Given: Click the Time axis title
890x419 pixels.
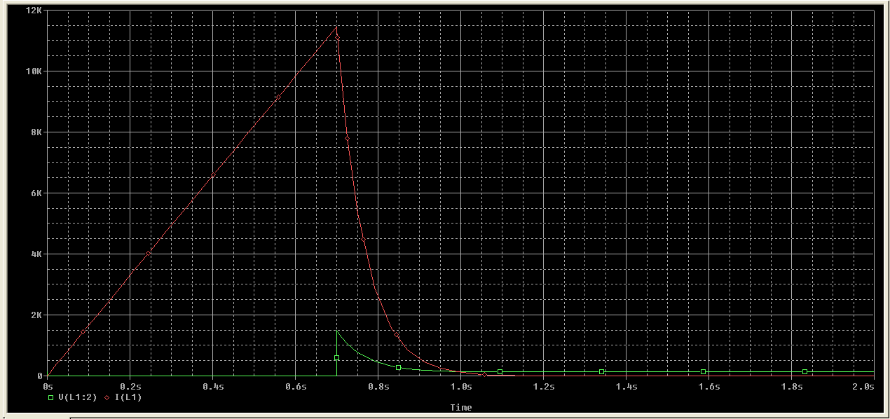Looking at the screenshot, I should (x=461, y=407).
